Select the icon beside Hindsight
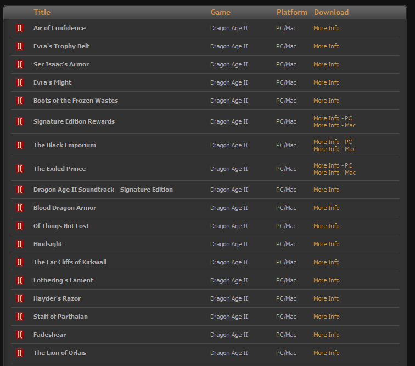This screenshot has height=366, width=415. (20, 244)
